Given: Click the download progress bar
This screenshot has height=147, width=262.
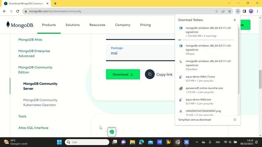Looking at the screenshot, I should (206, 40).
